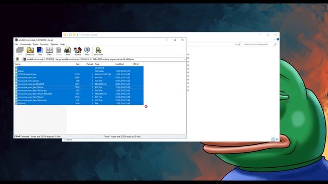Select the parent folder '..' row

pos(79,68)
